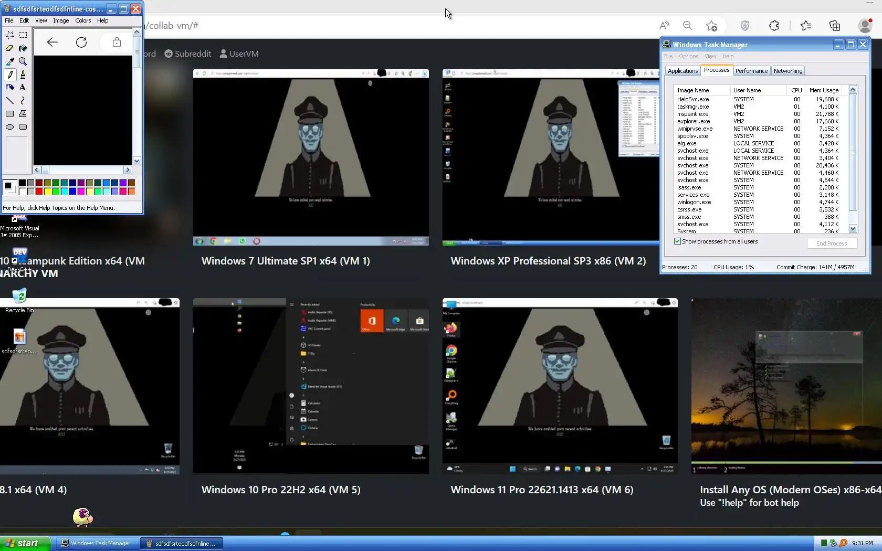Select the rectangular Select tool in Paint
Screen dimensions: 882x551
coord(23,35)
